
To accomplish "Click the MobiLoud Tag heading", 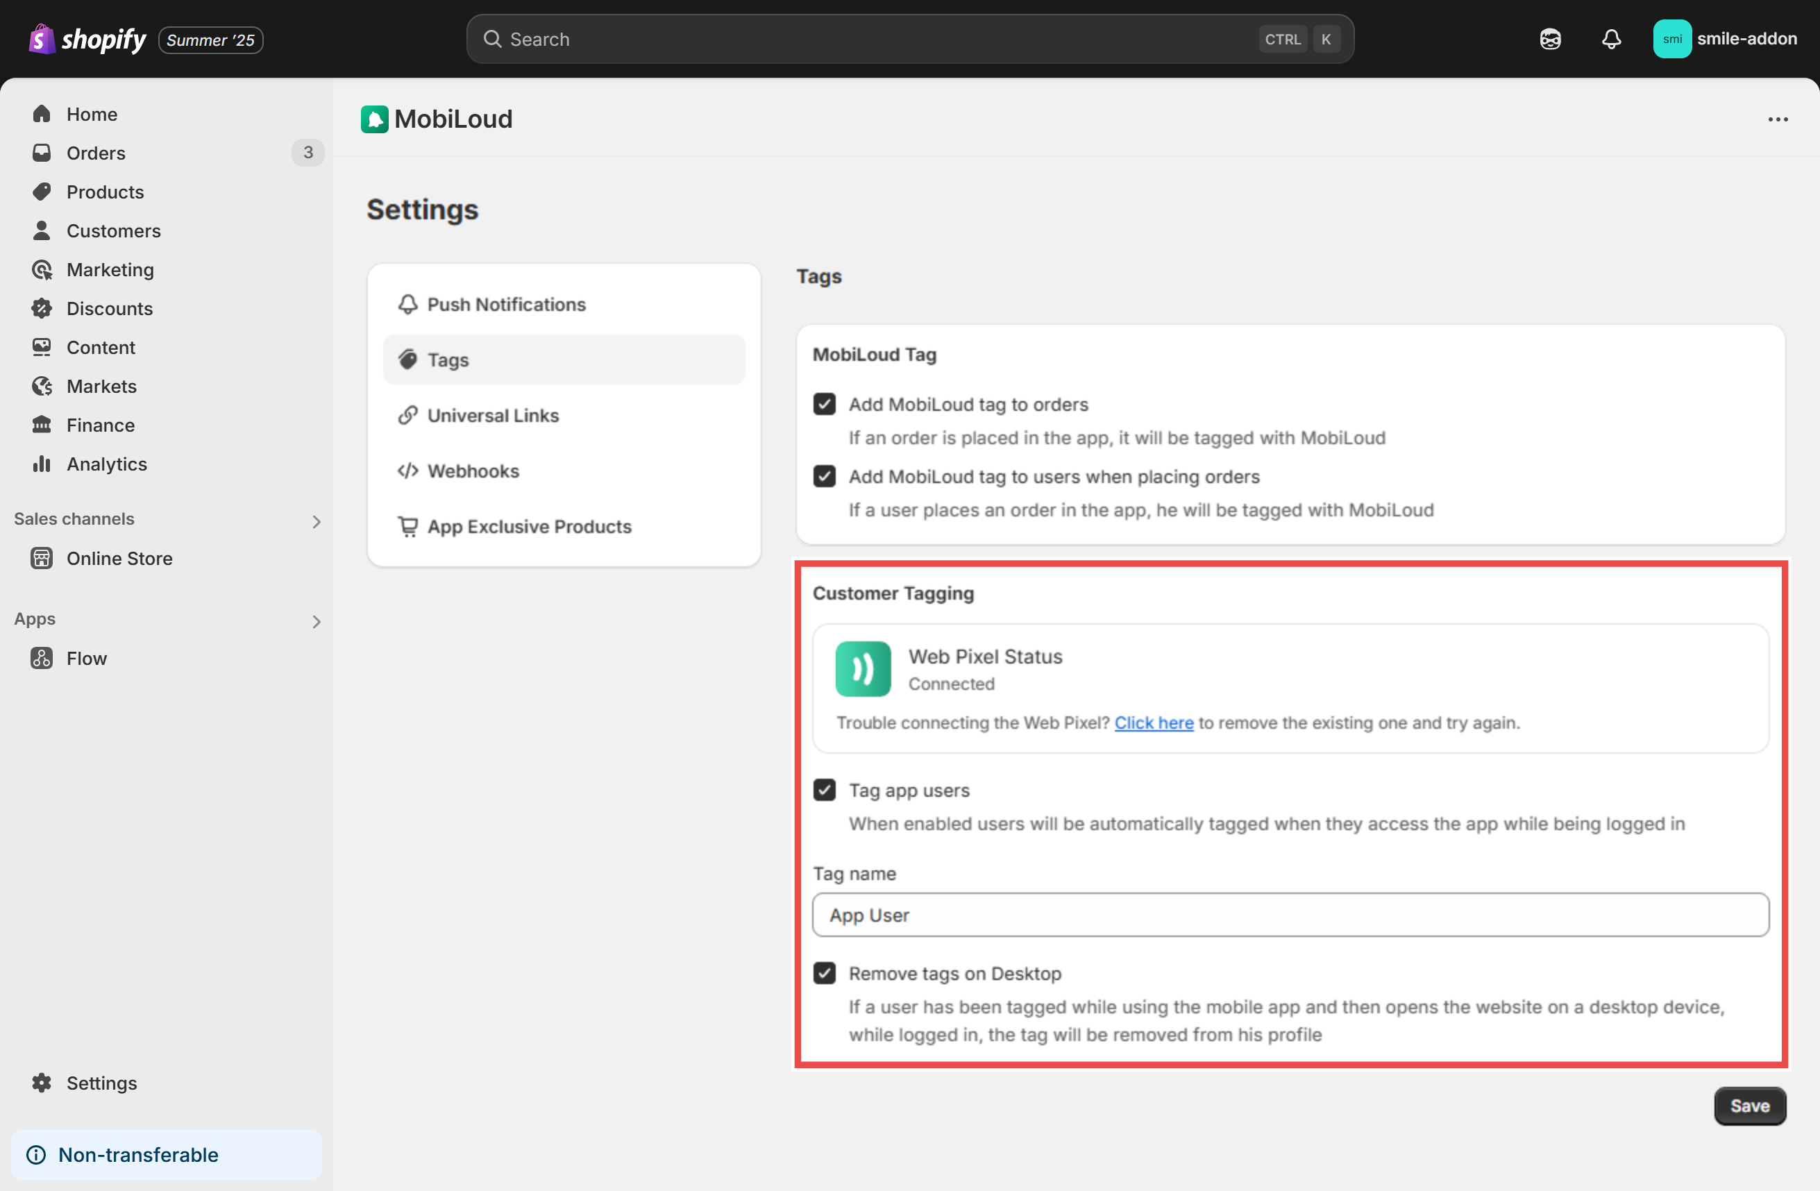I will click(874, 355).
